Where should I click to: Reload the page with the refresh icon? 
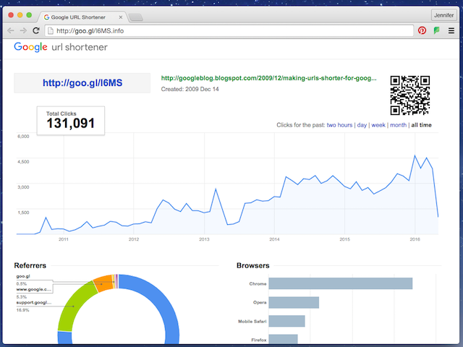(36, 30)
